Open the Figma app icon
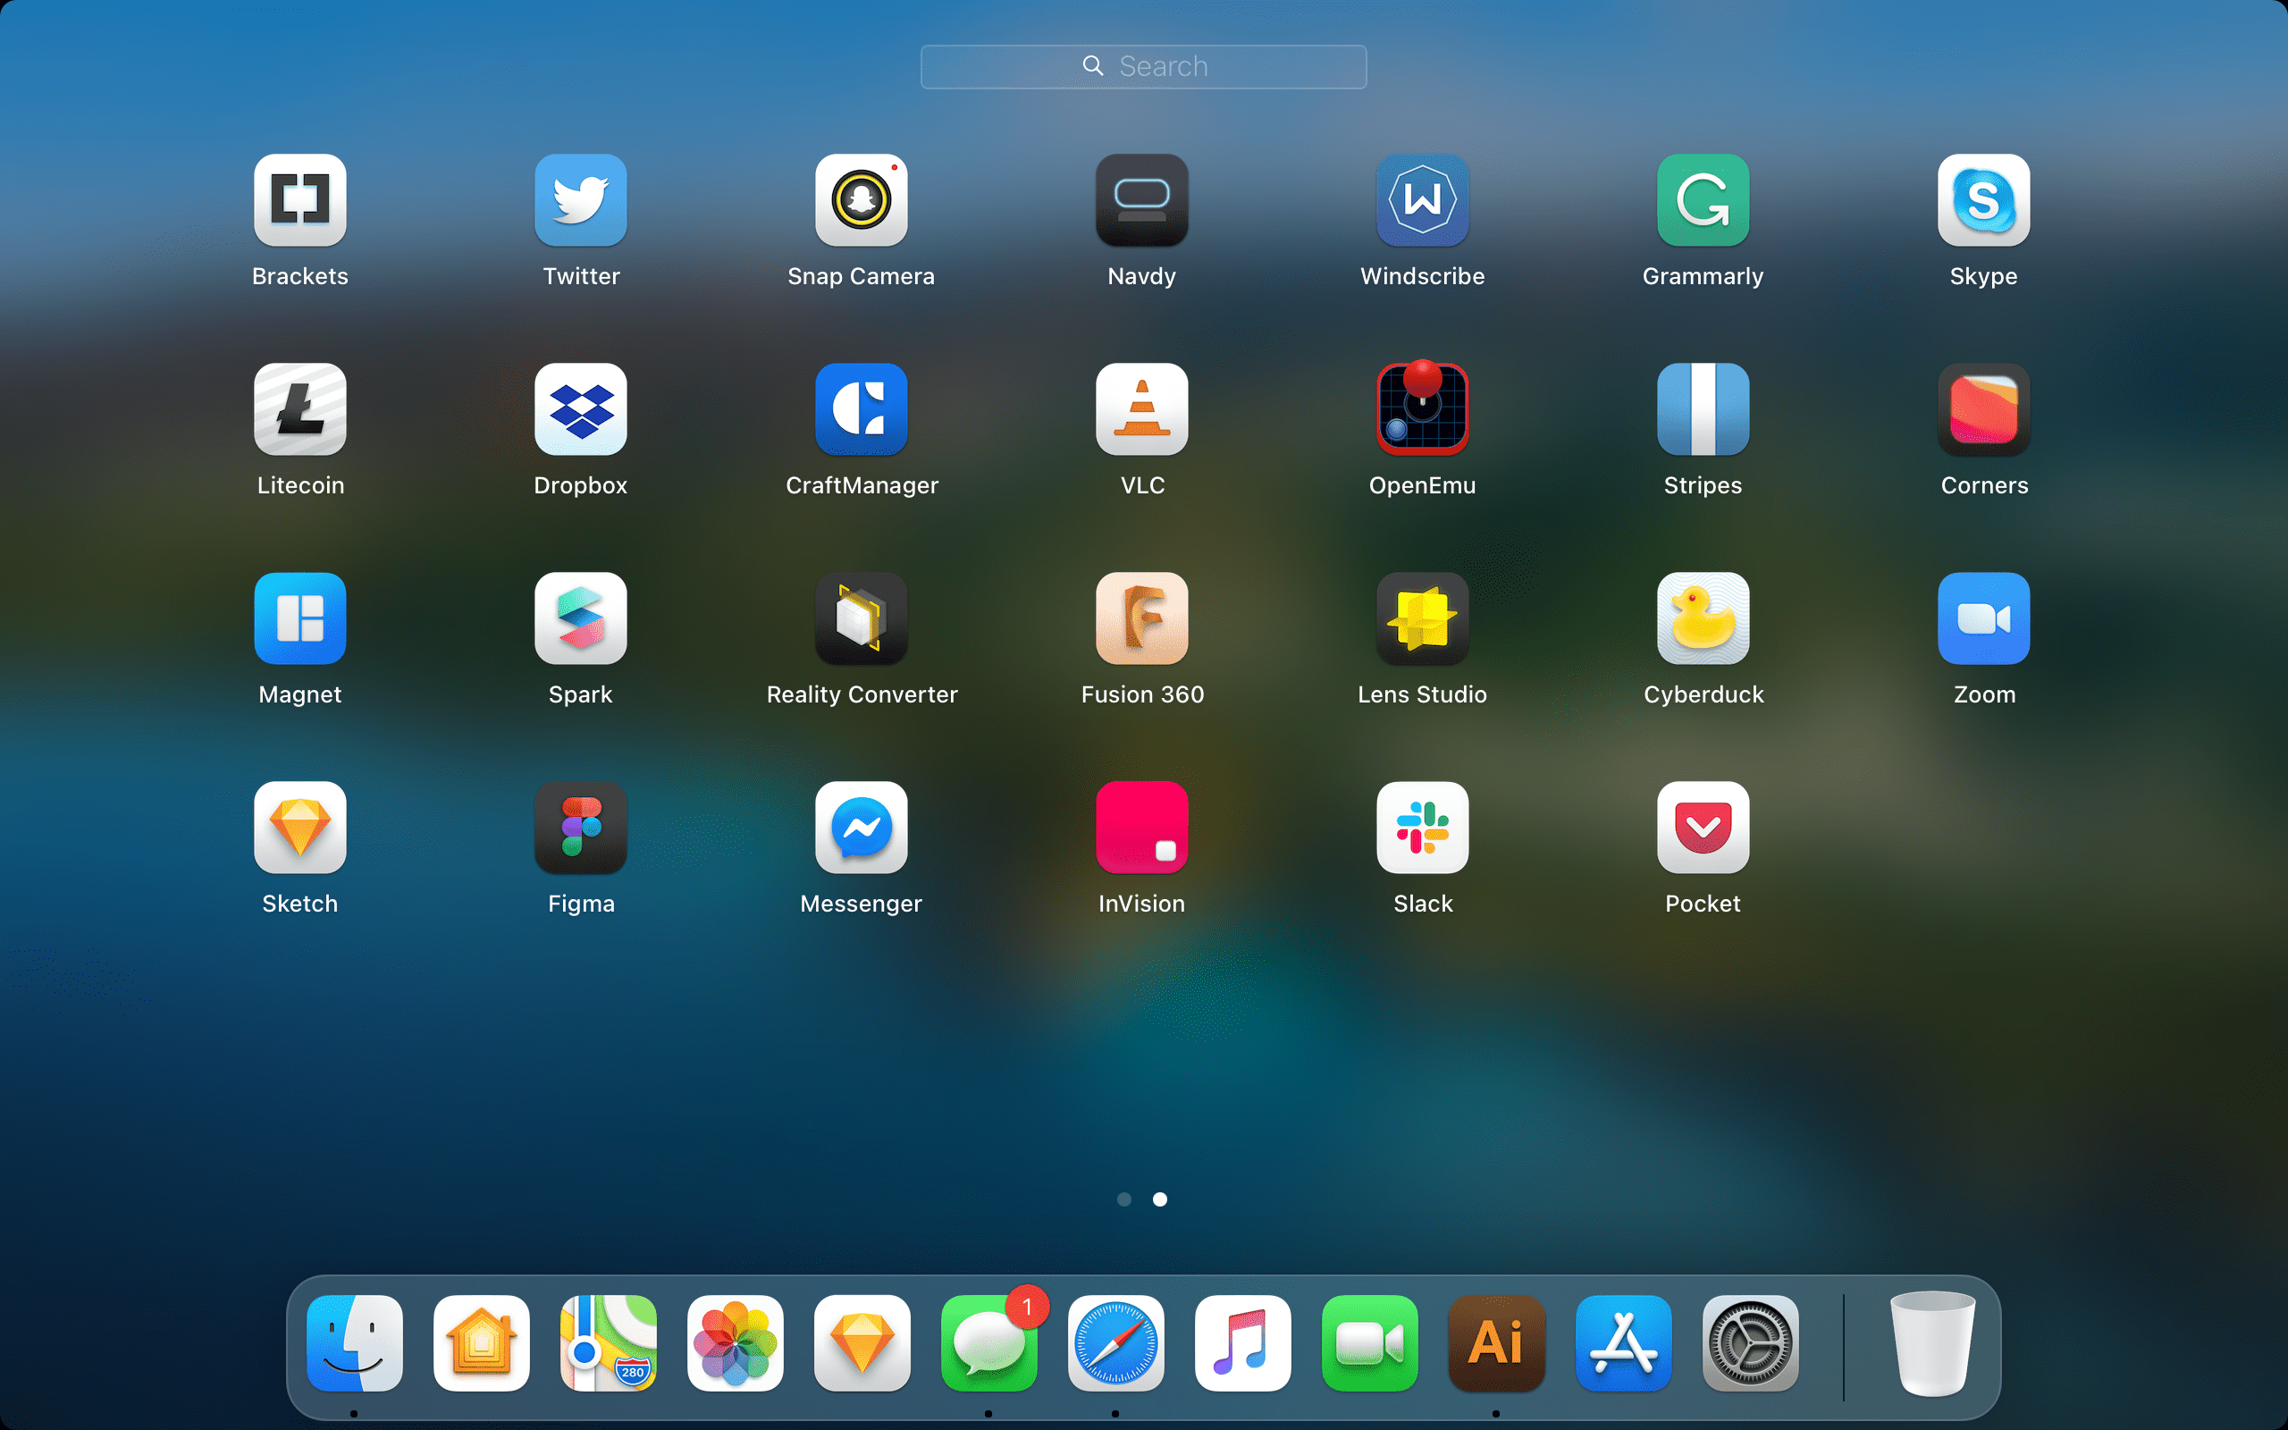The height and width of the screenshot is (1430, 2288). click(581, 828)
